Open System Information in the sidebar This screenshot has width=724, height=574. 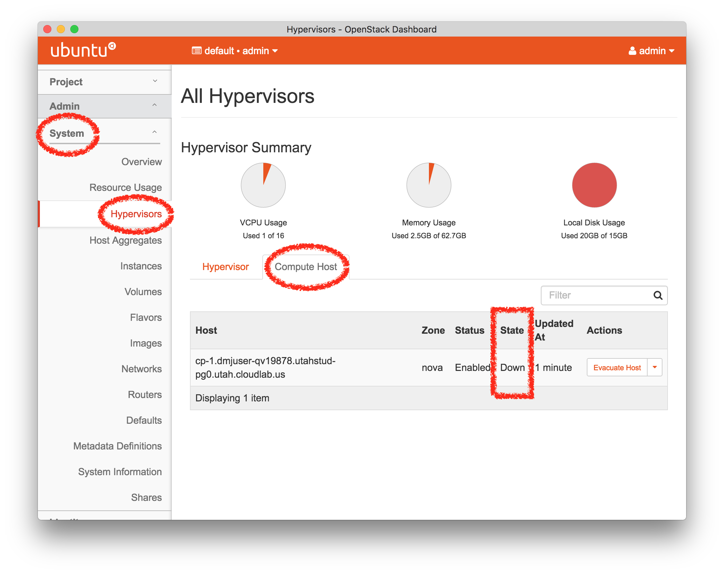pyautogui.click(x=120, y=472)
